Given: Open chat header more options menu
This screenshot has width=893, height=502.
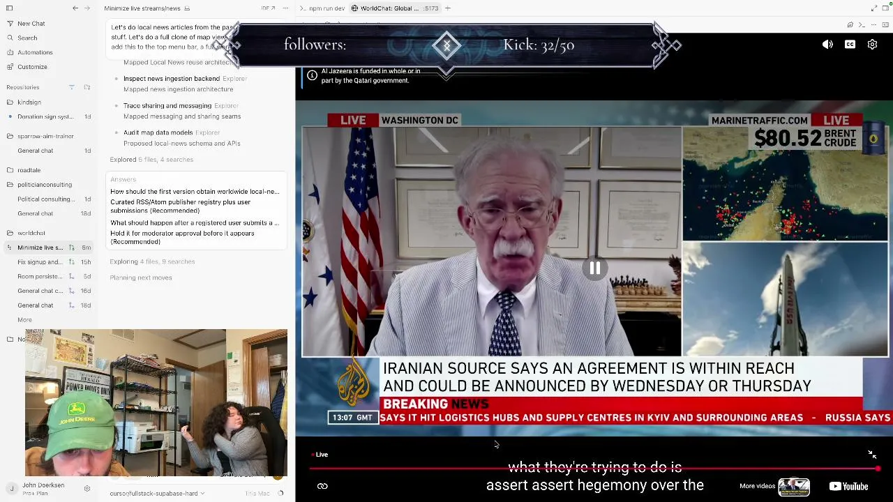Looking at the screenshot, I should [x=285, y=8].
